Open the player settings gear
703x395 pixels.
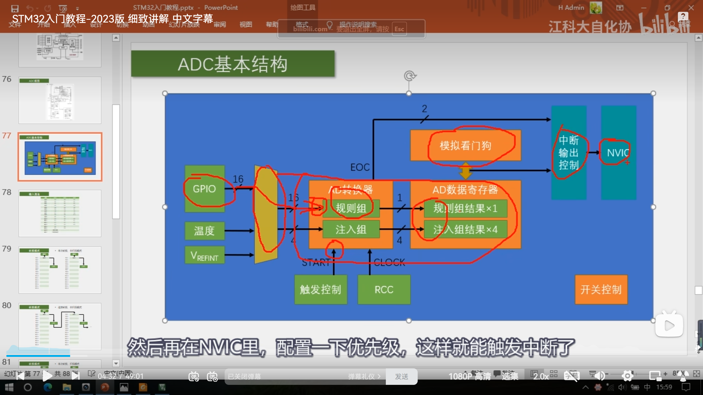[627, 376]
